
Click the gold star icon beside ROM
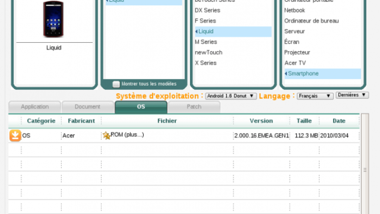click(x=106, y=136)
